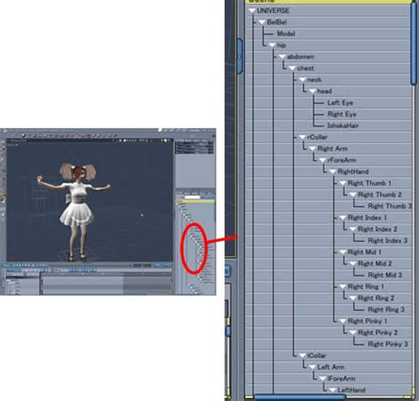Image resolution: width=419 pixels, height=401 pixels.
Task: Select the head label
Action: coord(324,91)
